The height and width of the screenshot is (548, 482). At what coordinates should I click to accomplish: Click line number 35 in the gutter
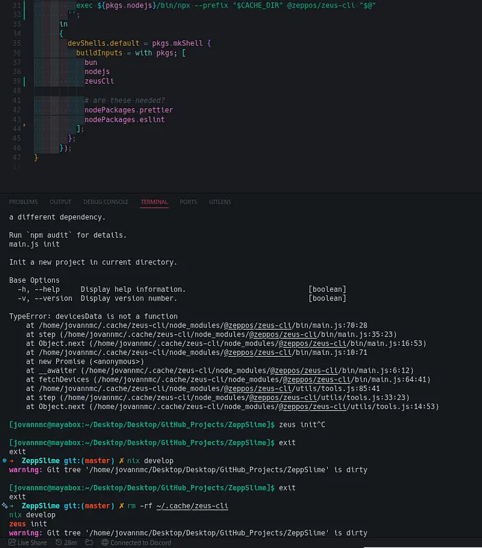16,43
